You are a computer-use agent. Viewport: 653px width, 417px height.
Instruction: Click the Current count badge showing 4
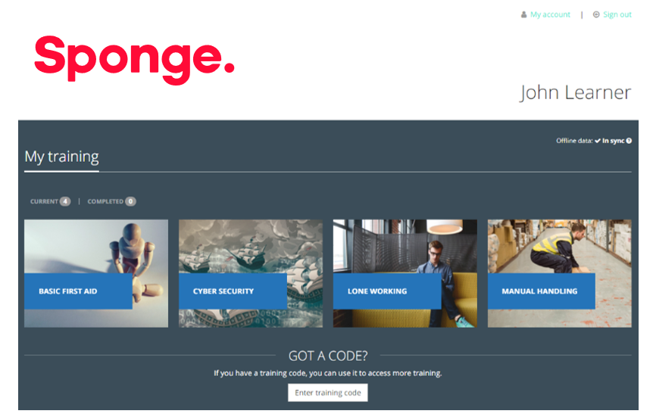click(65, 201)
